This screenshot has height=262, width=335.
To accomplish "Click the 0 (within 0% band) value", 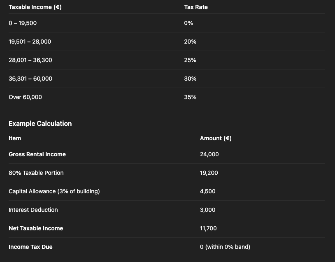I will pos(225,247).
